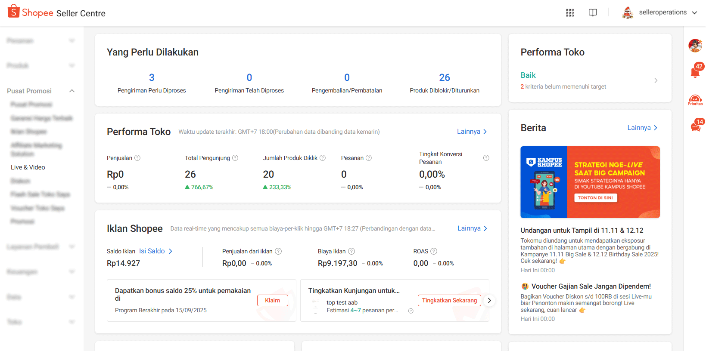Open the Seller Education book icon
Screen dimensions: 706x351
coord(593,12)
